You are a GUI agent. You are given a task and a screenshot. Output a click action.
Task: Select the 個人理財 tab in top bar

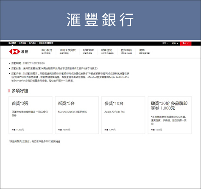[x=12, y=43]
